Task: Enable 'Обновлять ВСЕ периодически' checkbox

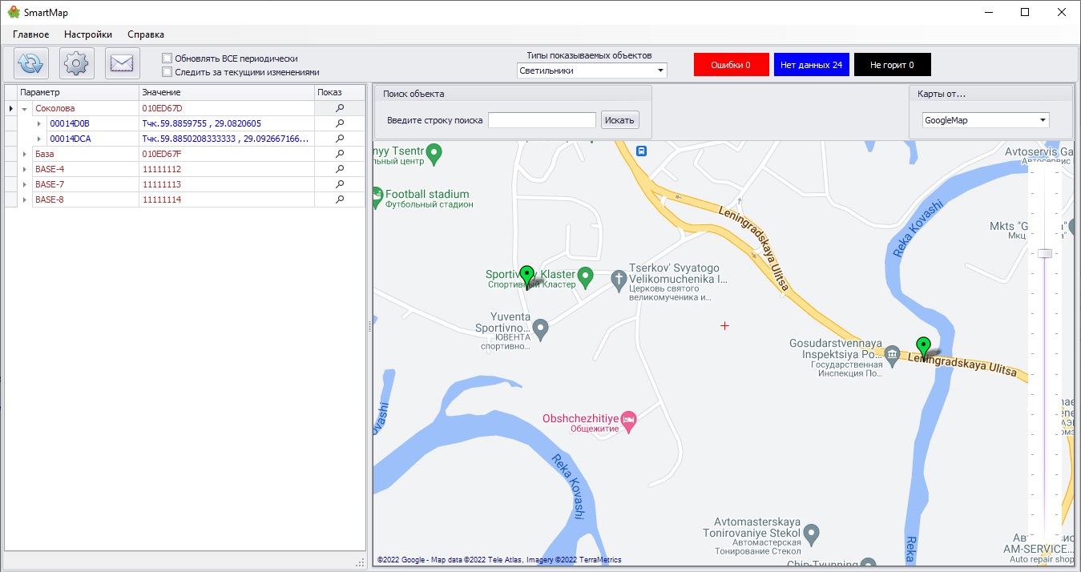Action: [167, 58]
